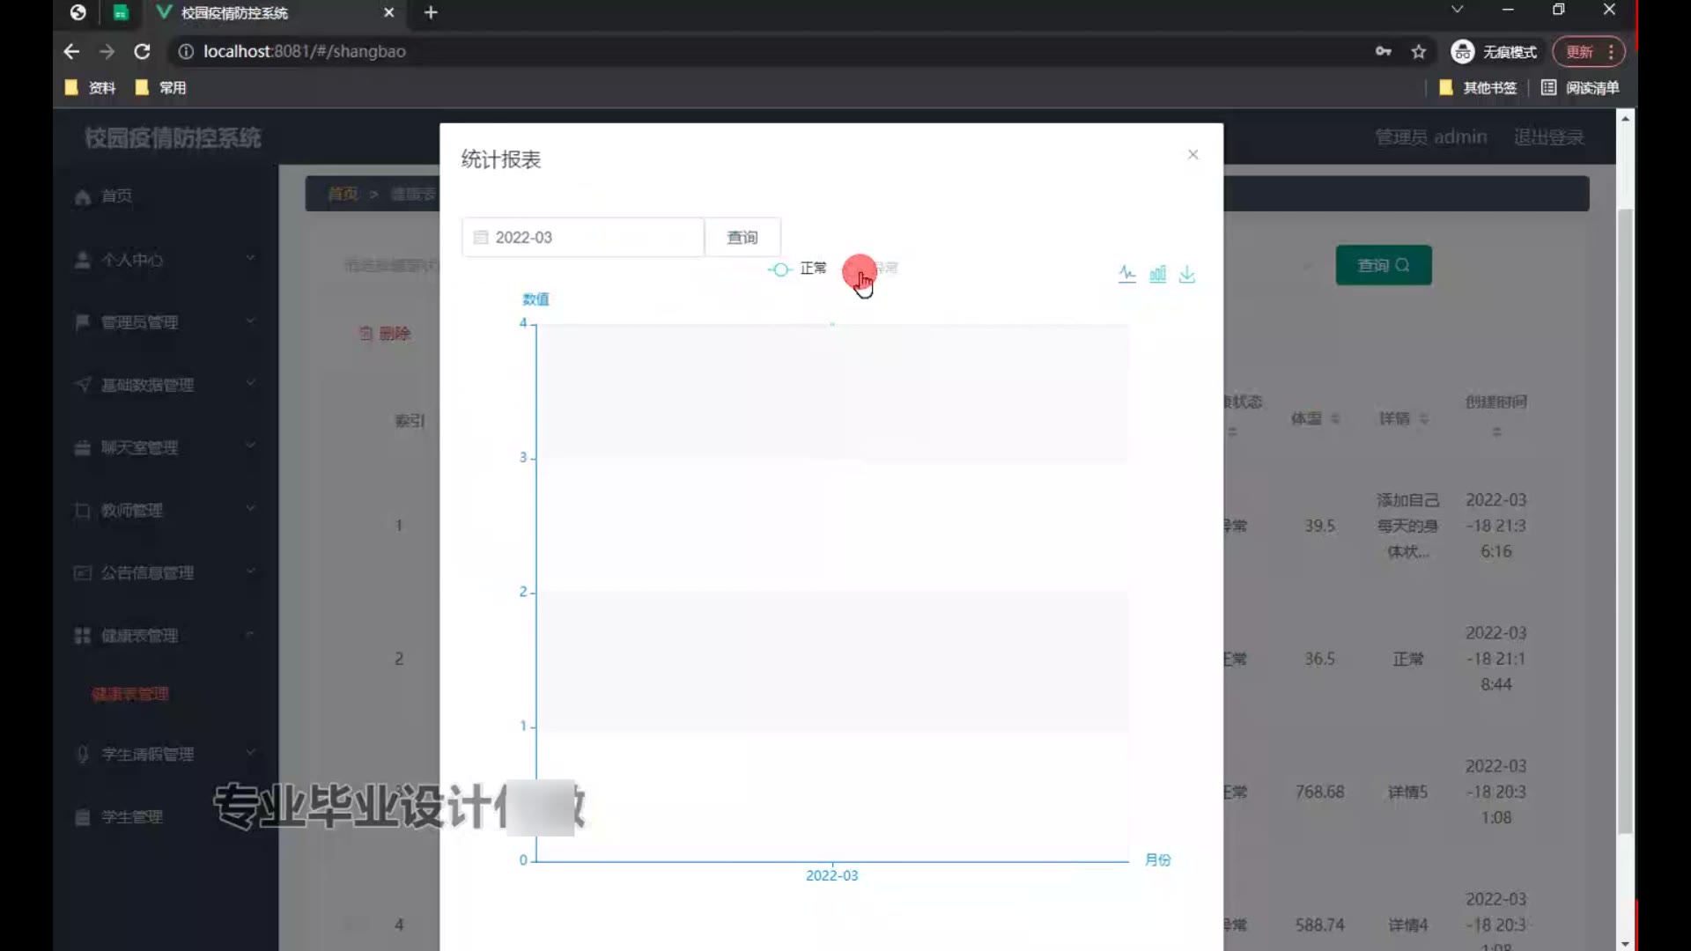Close the 统计报表 dialog
Screen dimensions: 1691x951
[1193, 155]
